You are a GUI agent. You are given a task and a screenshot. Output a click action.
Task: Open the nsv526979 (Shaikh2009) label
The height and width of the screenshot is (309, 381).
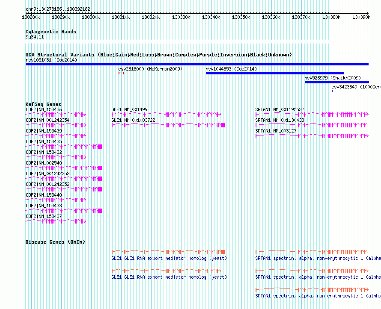[333, 78]
